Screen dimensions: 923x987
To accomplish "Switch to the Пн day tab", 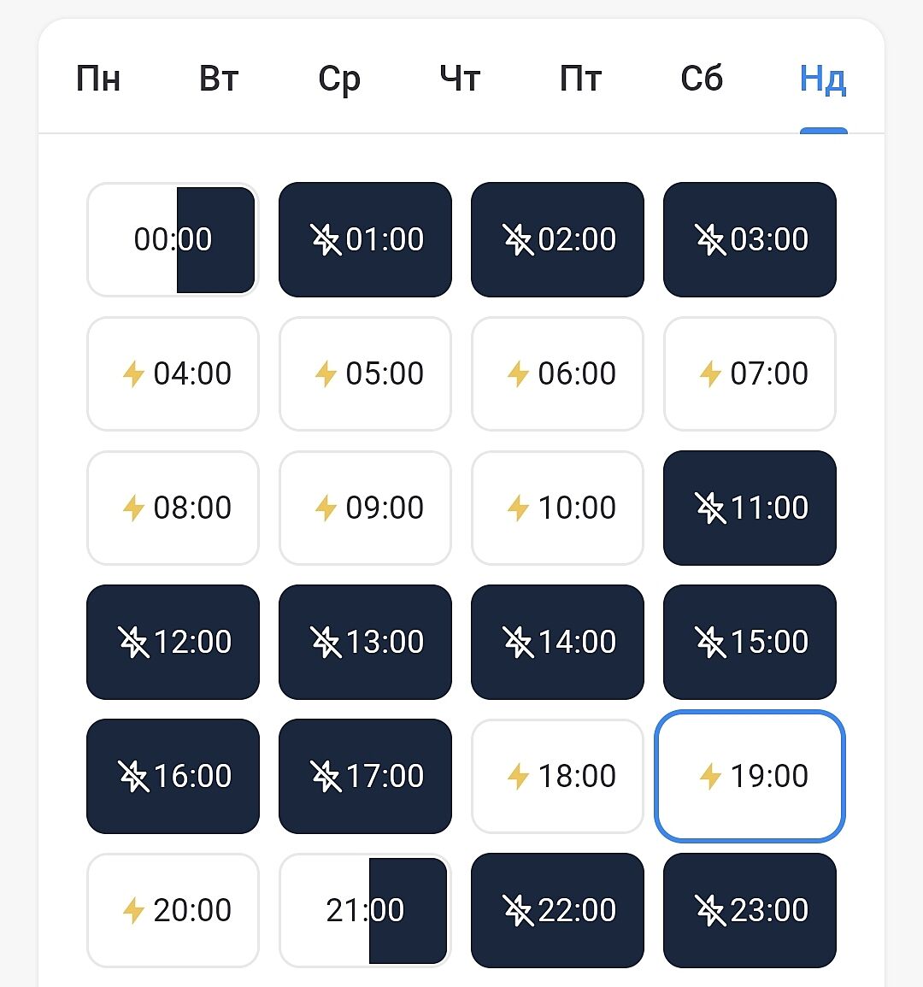I will pyautogui.click(x=98, y=79).
